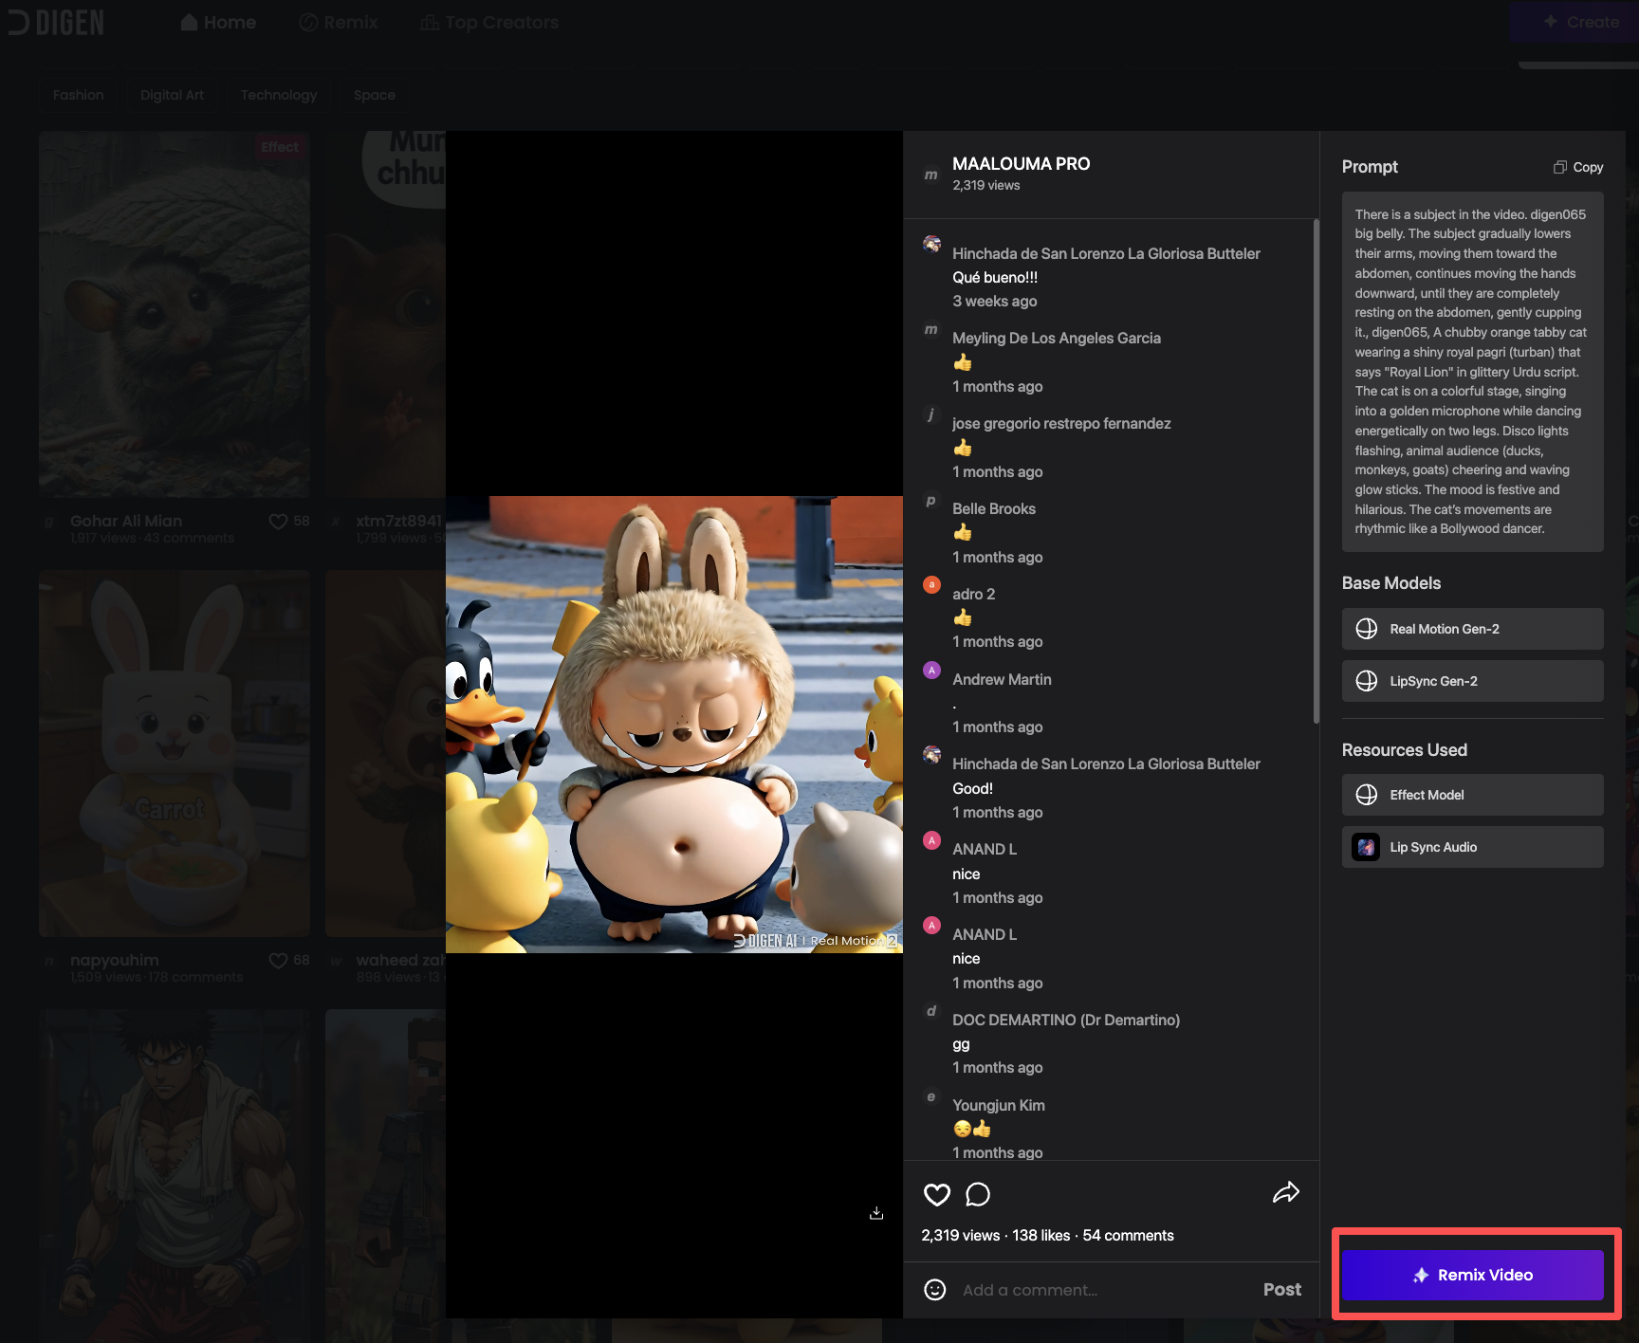Select the Real Motion Gen-2 base model

click(1472, 629)
